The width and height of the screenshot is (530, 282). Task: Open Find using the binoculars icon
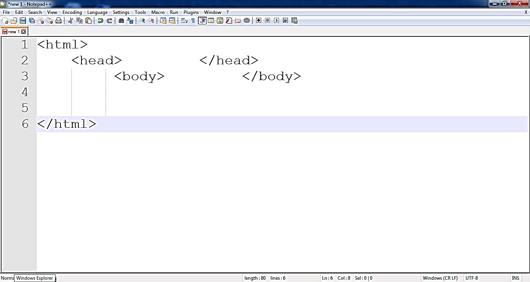coord(121,21)
